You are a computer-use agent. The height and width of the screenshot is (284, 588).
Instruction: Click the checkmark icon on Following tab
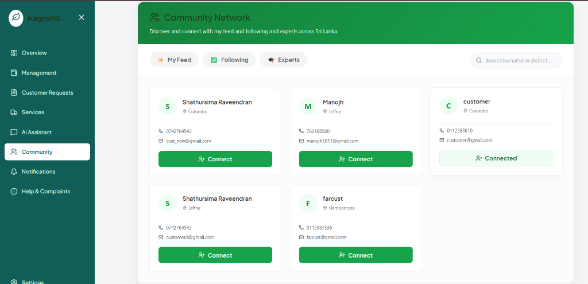tap(214, 60)
